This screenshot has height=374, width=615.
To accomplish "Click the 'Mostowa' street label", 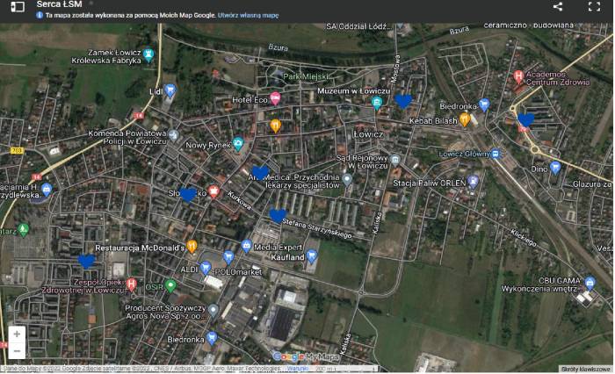I will [x=395, y=68].
